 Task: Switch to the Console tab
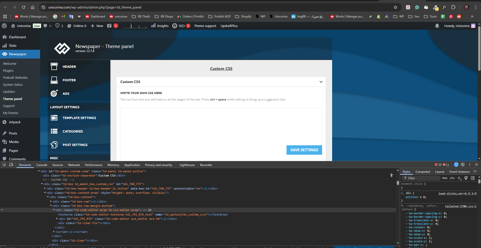[x=42, y=165]
